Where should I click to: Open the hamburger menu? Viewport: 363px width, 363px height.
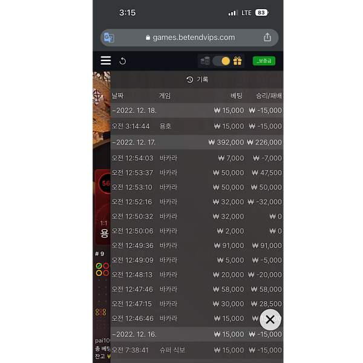[x=105, y=60]
